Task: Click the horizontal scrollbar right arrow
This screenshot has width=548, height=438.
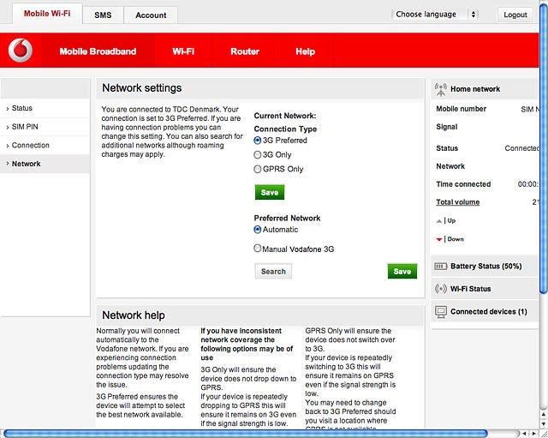Action: pyautogui.click(x=533, y=434)
